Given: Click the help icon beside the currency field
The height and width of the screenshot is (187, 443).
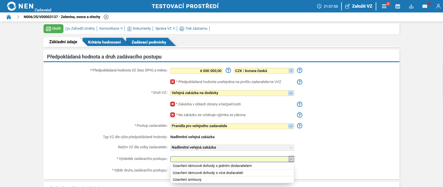Looking at the screenshot, I should [299, 70].
